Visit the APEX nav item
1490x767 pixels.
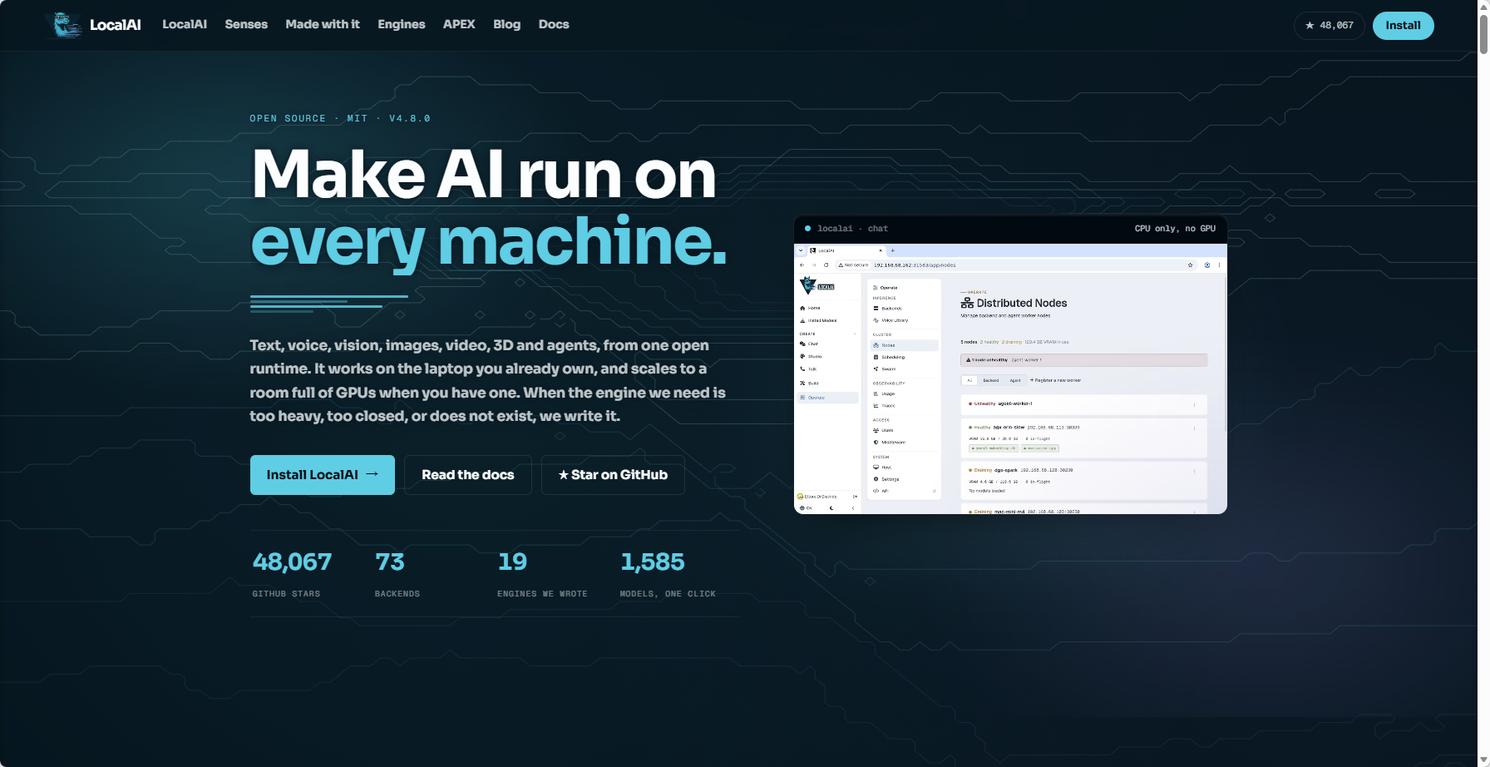click(459, 24)
